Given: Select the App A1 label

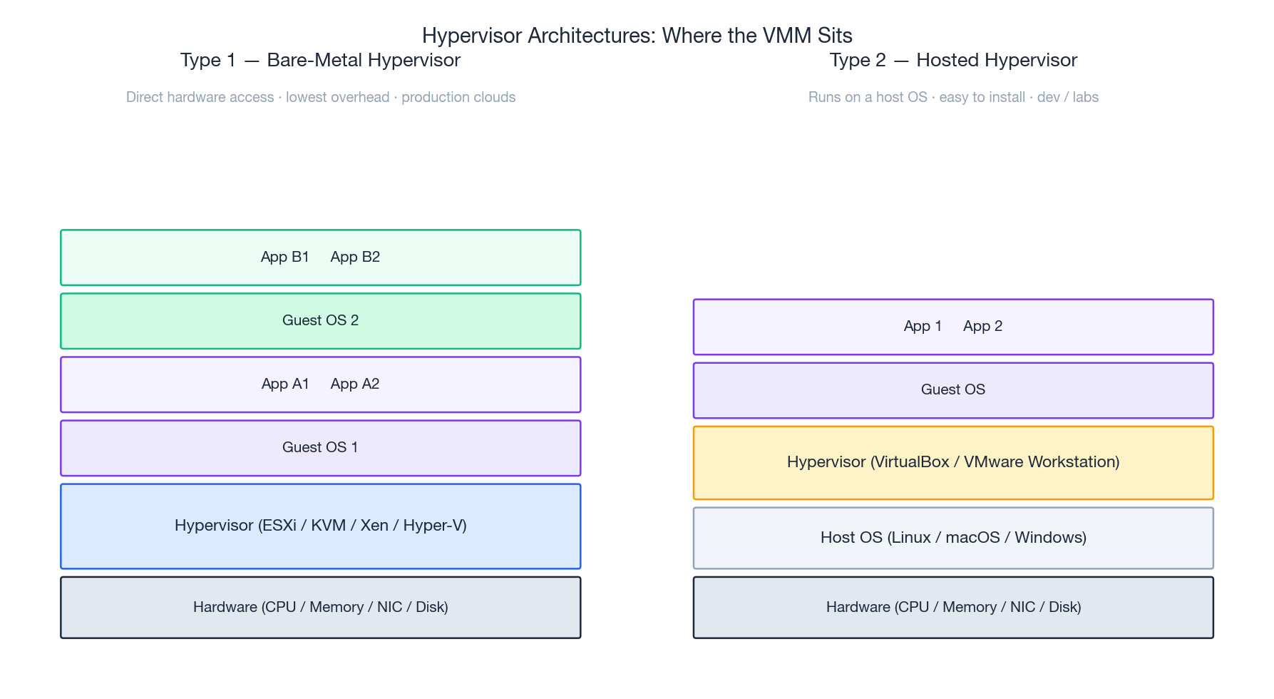Looking at the screenshot, I should (285, 384).
